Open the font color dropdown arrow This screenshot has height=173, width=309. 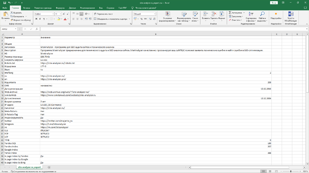click(68, 19)
